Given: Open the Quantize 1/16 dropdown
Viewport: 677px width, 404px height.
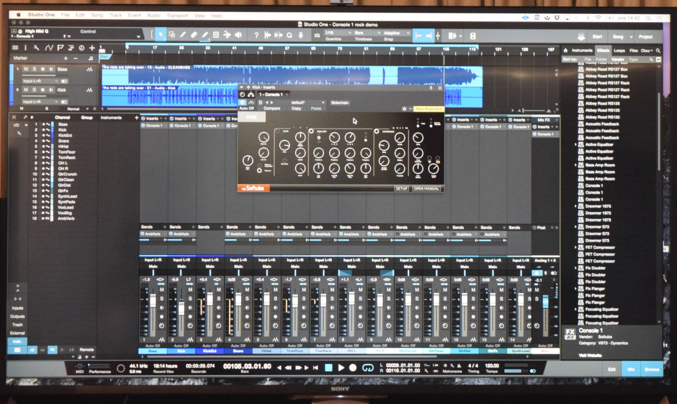Looking at the screenshot, I should 338,33.
